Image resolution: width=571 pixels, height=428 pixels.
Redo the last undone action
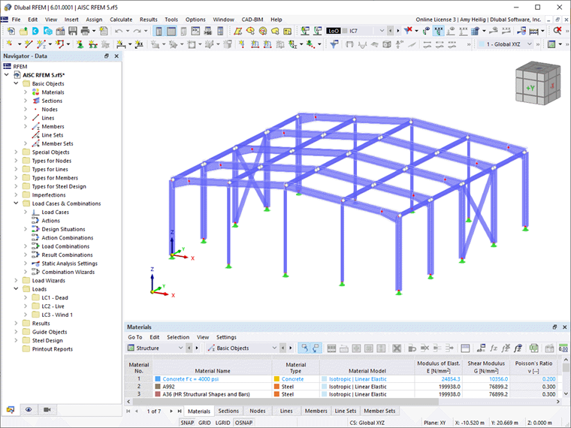point(137,31)
